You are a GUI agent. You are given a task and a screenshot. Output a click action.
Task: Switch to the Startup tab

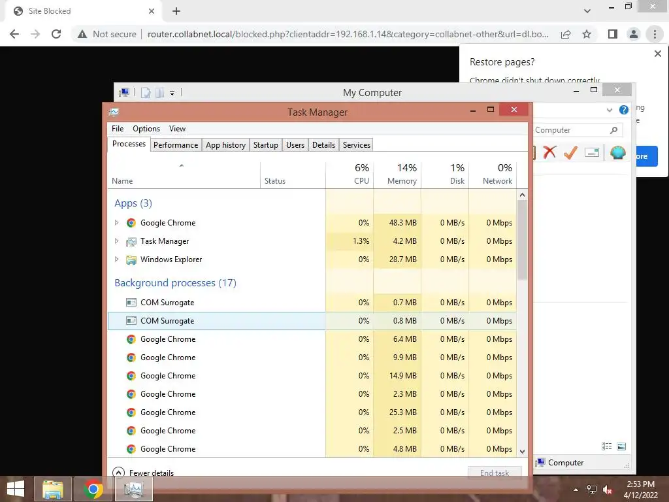(265, 145)
